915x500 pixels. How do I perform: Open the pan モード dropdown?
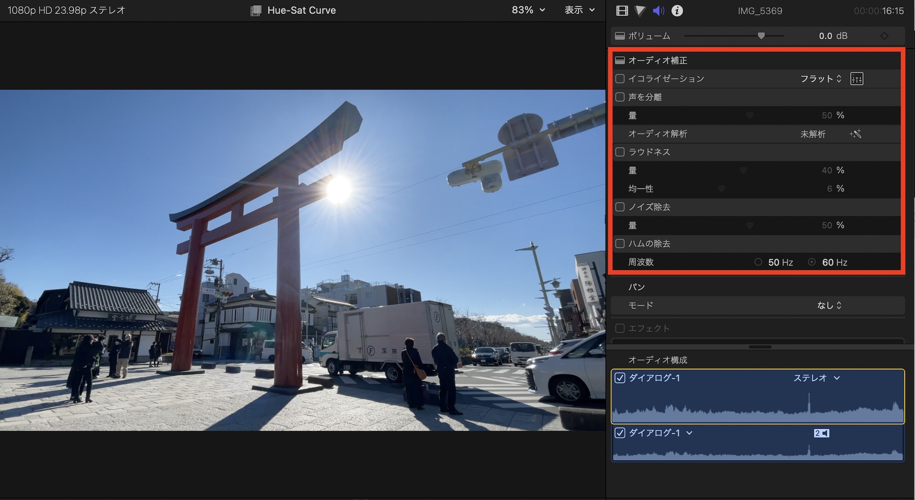click(x=829, y=305)
